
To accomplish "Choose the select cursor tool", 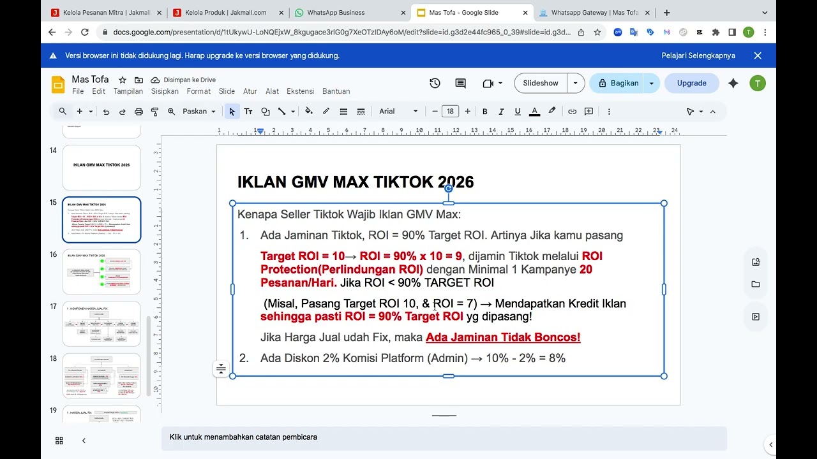I will [232, 112].
